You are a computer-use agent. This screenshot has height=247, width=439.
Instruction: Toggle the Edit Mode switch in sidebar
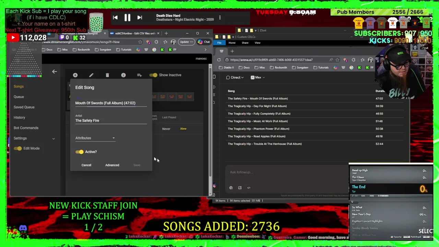[18, 149]
